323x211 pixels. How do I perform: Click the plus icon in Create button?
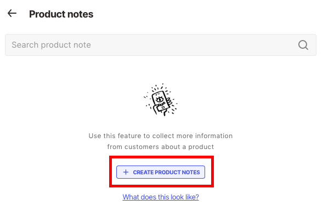click(126, 172)
